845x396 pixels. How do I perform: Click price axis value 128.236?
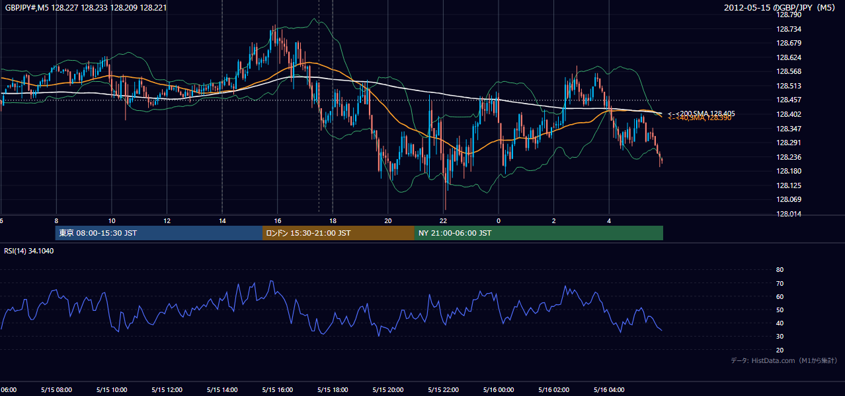[789, 157]
